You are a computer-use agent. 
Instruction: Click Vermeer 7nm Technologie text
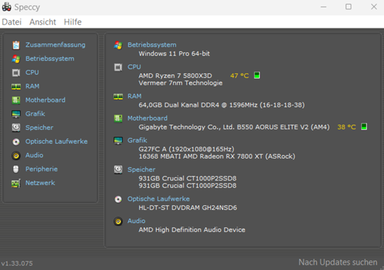180,83
